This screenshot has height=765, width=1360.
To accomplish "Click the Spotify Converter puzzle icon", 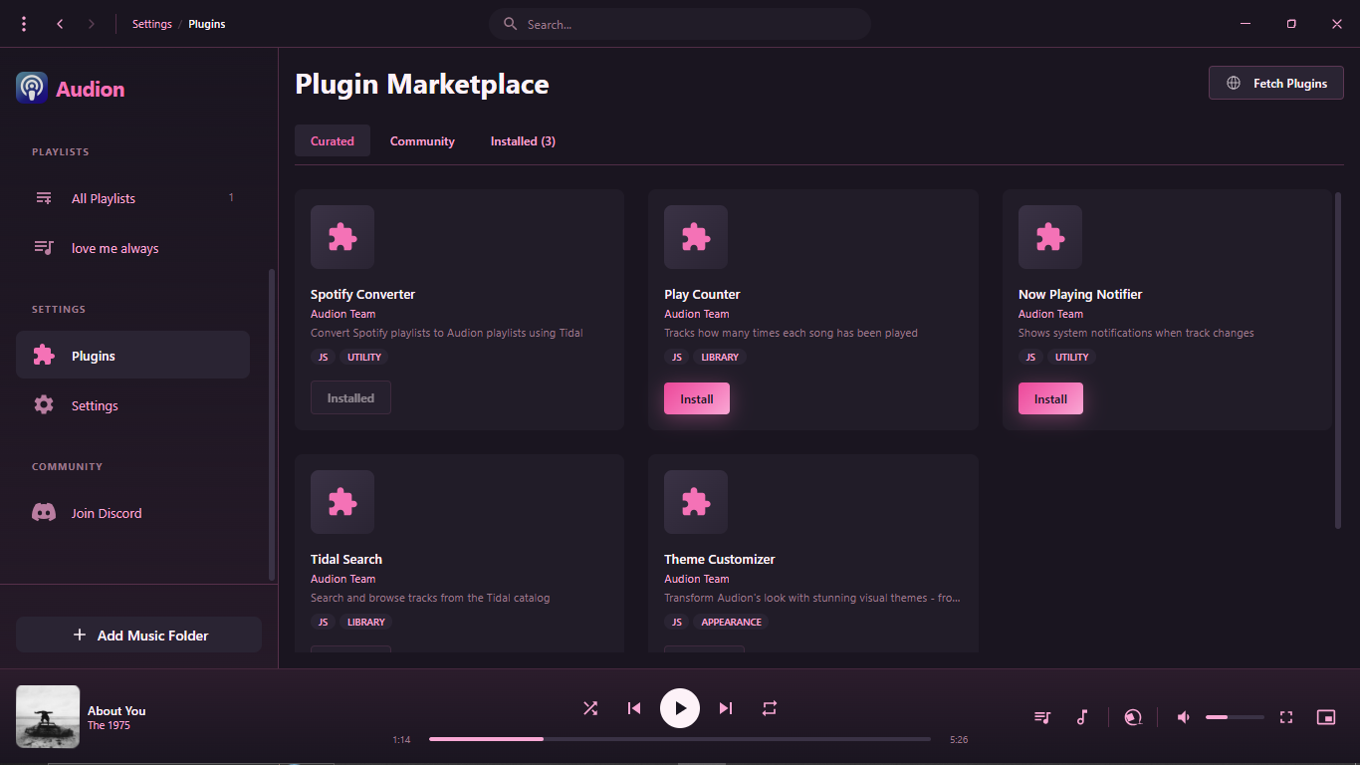I will click(x=342, y=237).
